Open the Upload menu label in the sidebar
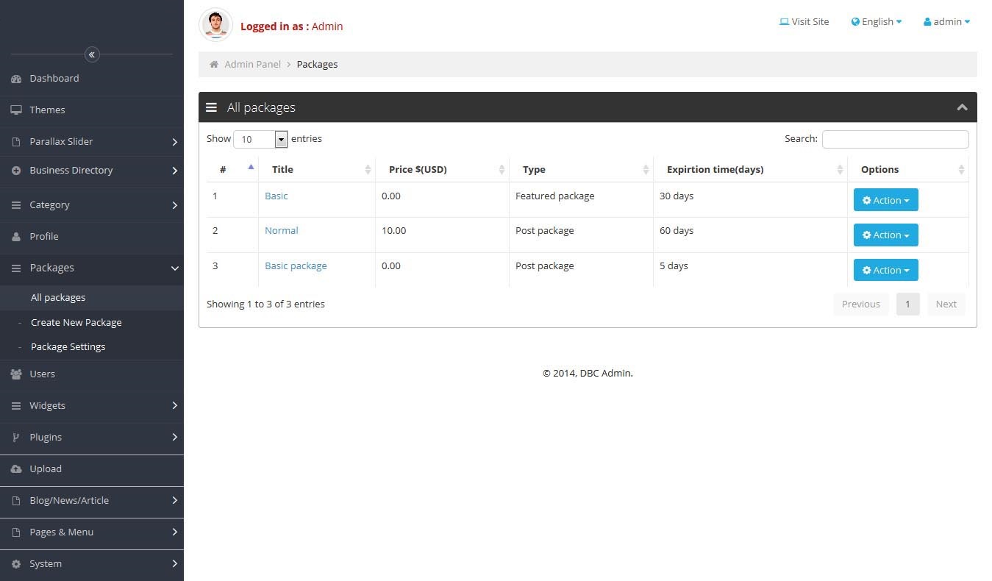The width and height of the screenshot is (992, 581). click(x=46, y=469)
